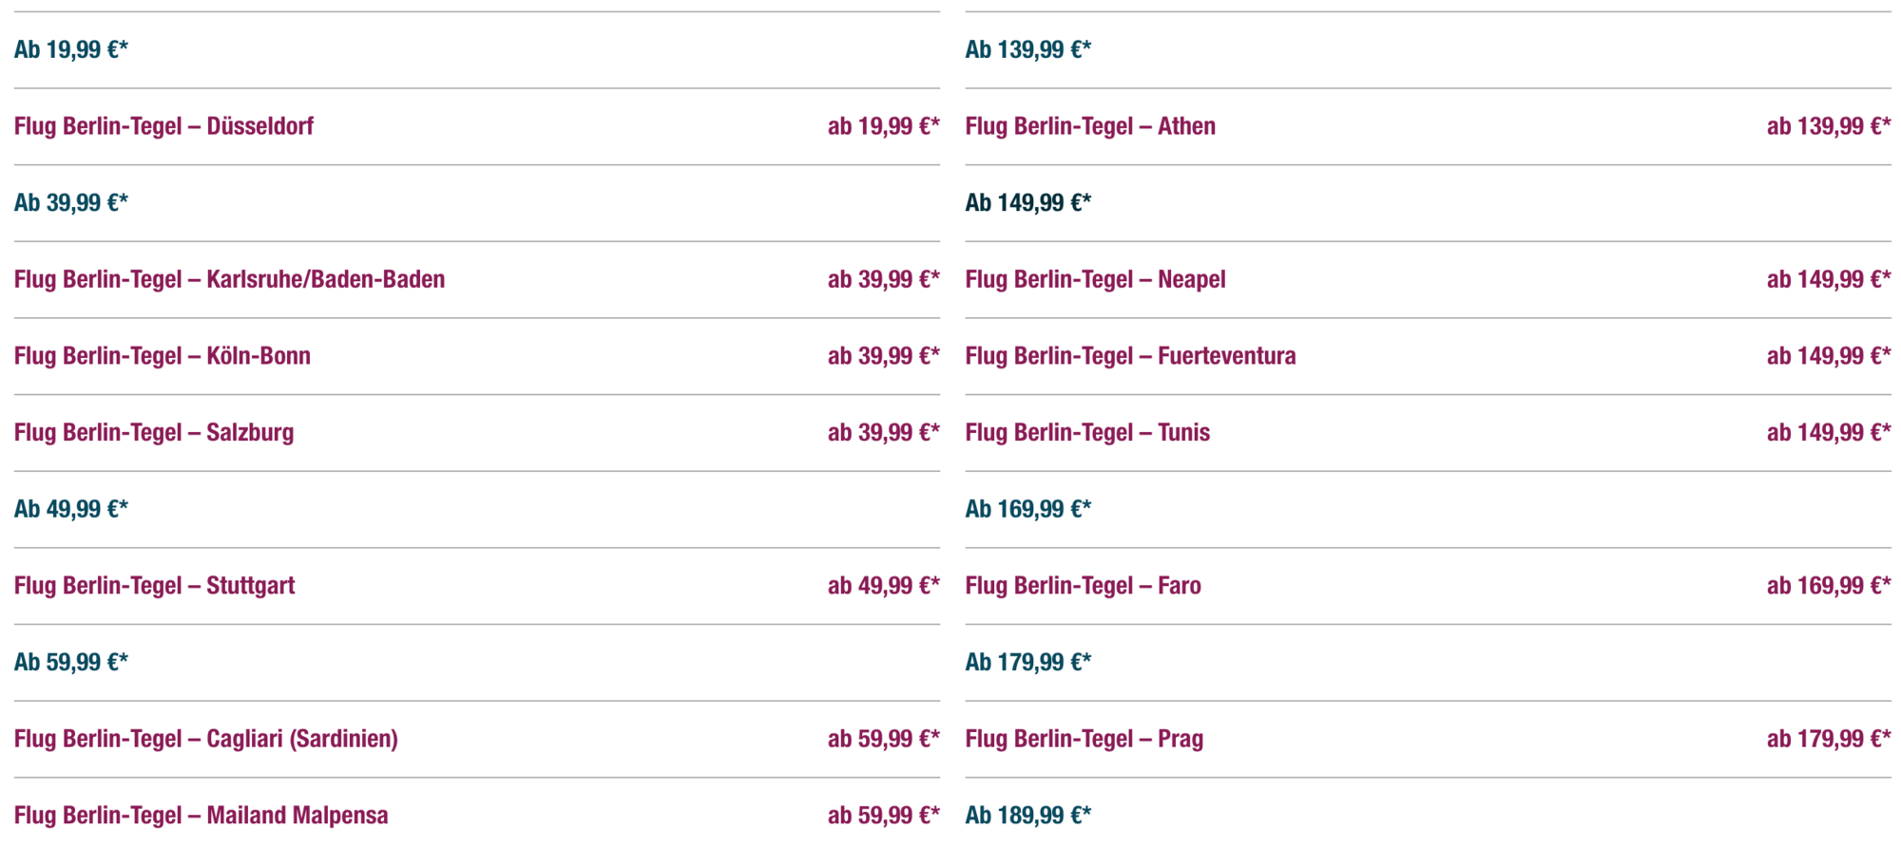Image resolution: width=1901 pixels, height=847 pixels.
Task: Choose the Berlin-Tegel – Salzburg flight link
Action: [x=154, y=433]
